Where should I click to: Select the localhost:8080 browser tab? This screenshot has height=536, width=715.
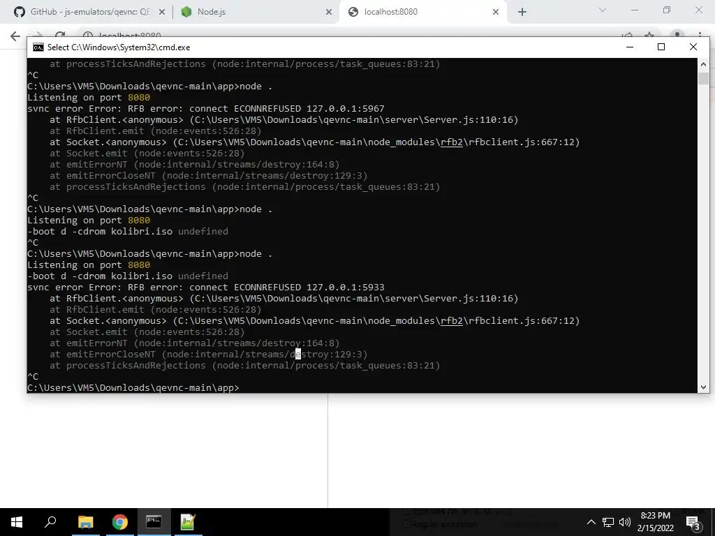click(x=422, y=12)
